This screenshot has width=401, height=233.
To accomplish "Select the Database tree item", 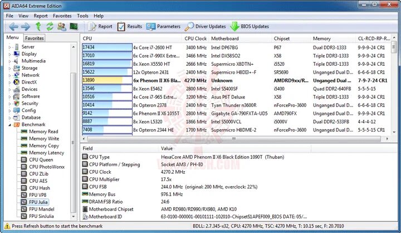I will pyautogui.click(x=31, y=117).
